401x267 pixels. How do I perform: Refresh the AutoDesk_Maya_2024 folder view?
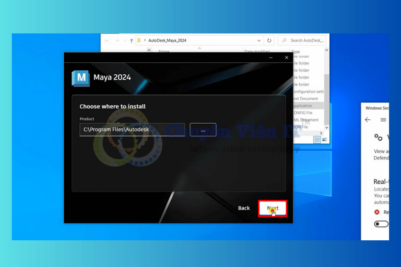click(x=269, y=40)
